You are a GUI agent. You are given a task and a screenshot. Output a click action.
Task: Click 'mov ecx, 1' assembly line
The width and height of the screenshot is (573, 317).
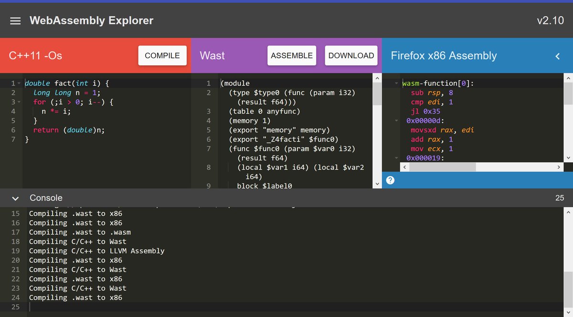(x=432, y=148)
